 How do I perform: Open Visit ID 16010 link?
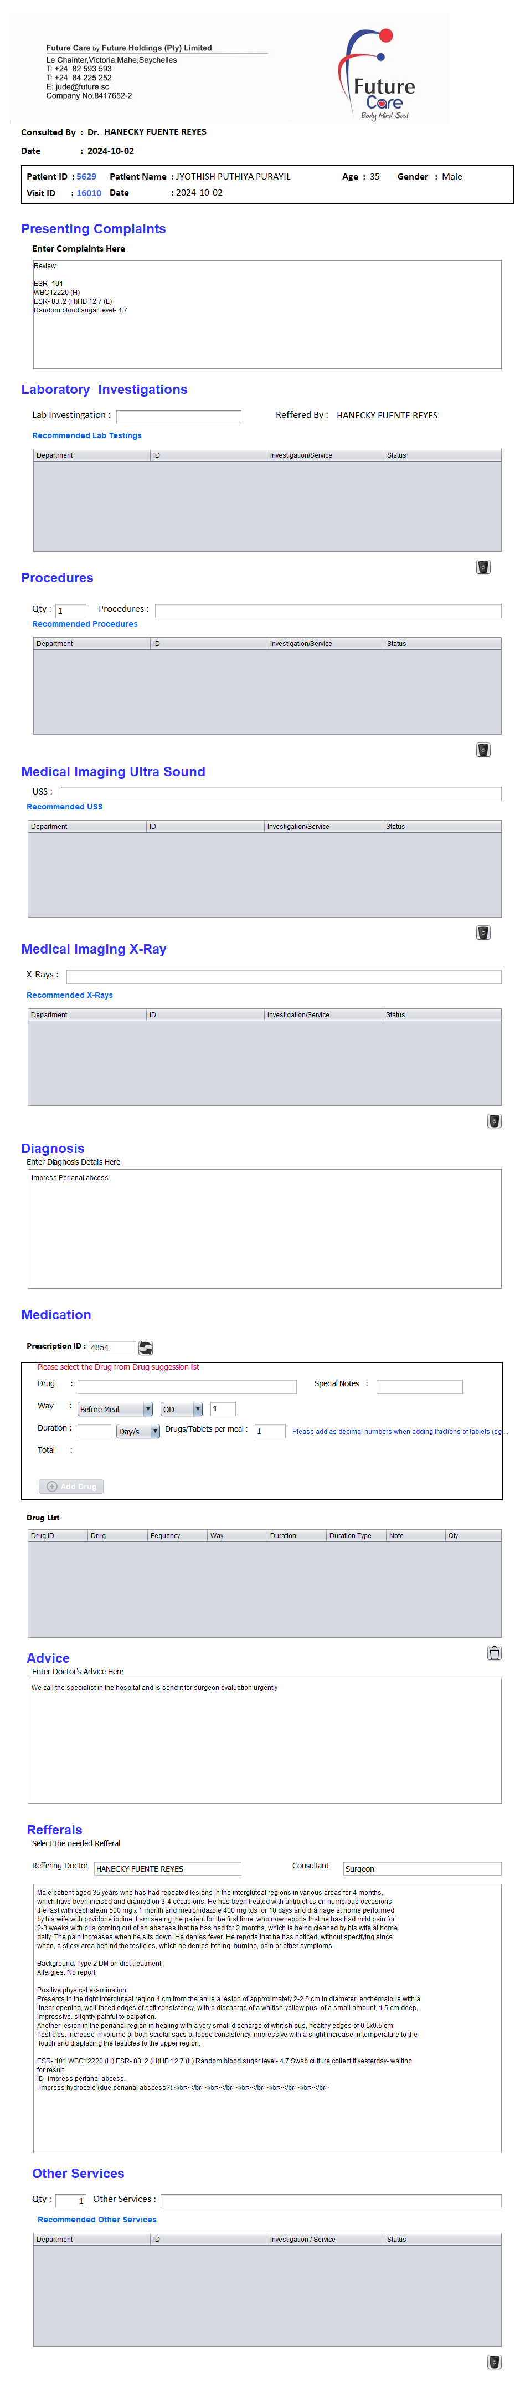click(x=89, y=194)
